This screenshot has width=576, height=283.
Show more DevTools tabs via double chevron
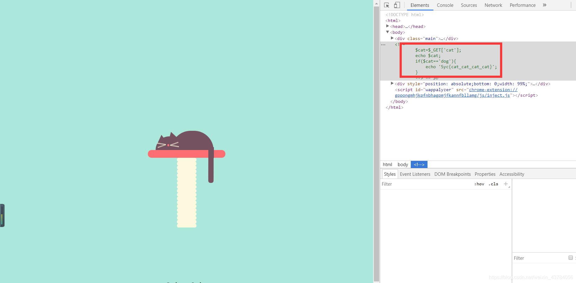click(544, 5)
